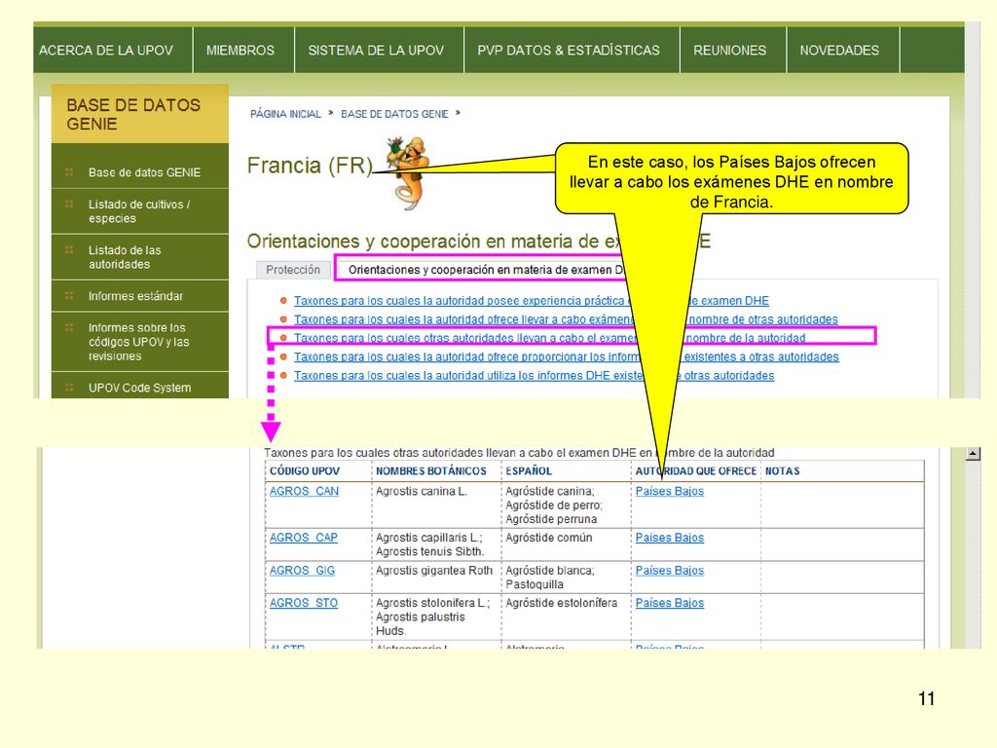Click BASE DE DATOS GENIE breadcrumb

point(394,114)
